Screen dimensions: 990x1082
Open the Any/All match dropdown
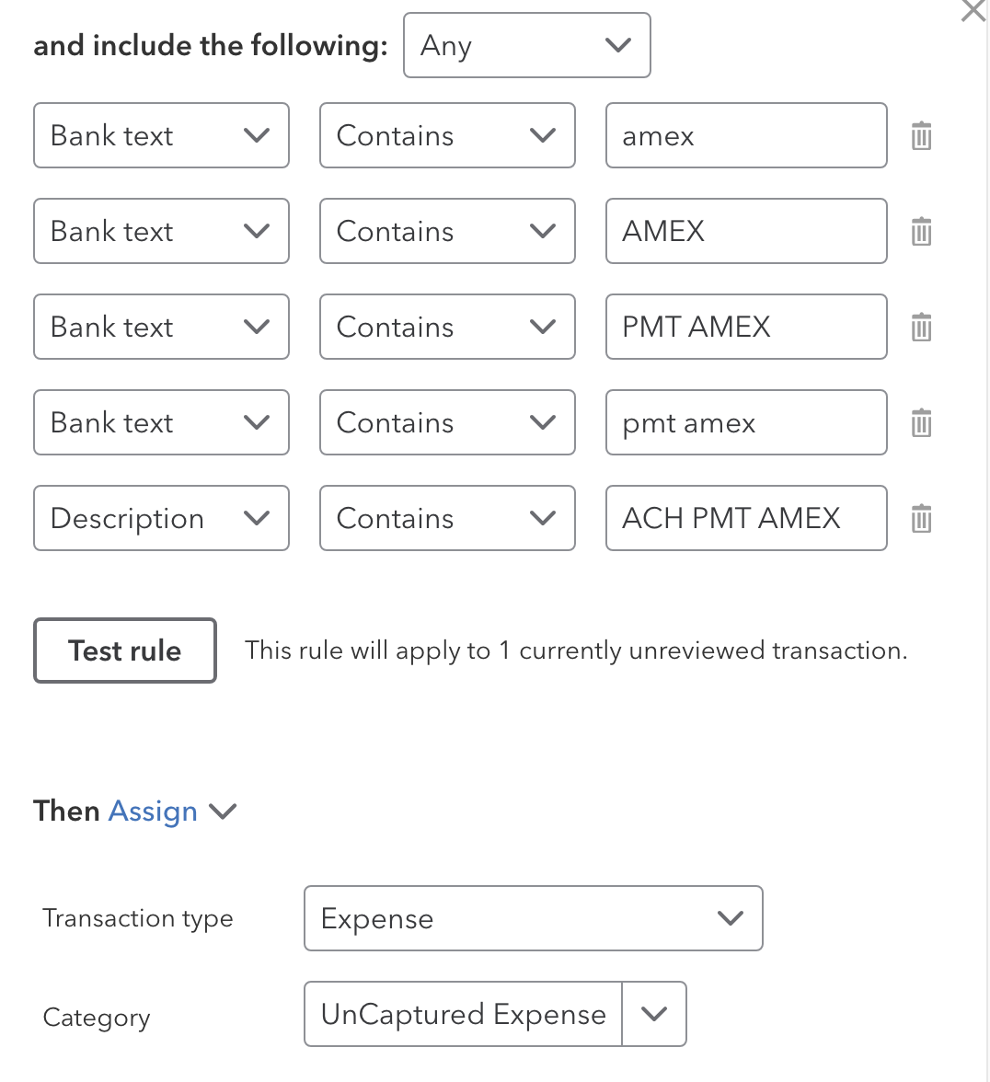[x=526, y=45]
